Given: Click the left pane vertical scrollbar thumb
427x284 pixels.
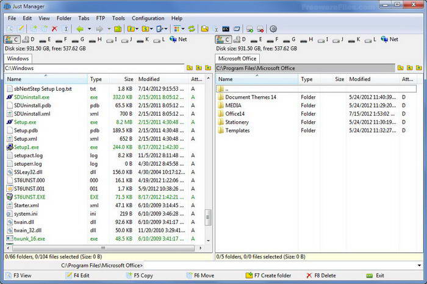Looking at the screenshot, I should point(208,218).
